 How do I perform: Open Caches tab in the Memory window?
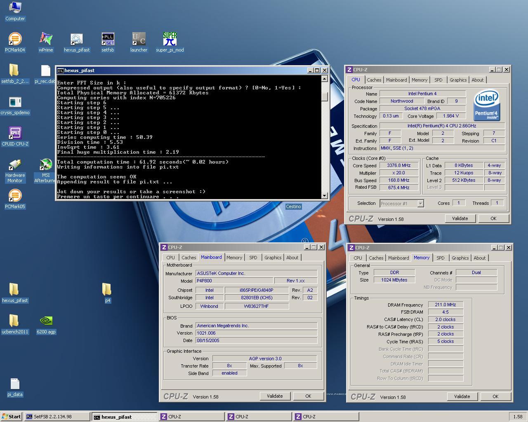point(376,258)
